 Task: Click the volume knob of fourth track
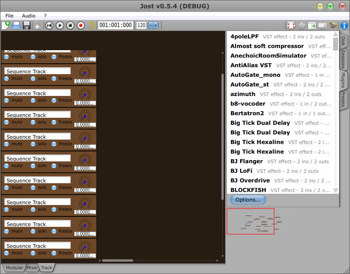(85, 116)
